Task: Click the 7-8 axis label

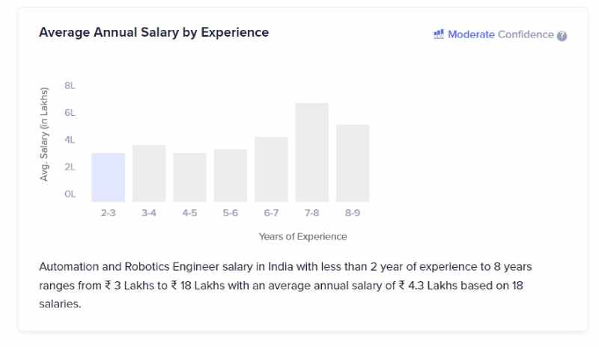Action: (311, 213)
